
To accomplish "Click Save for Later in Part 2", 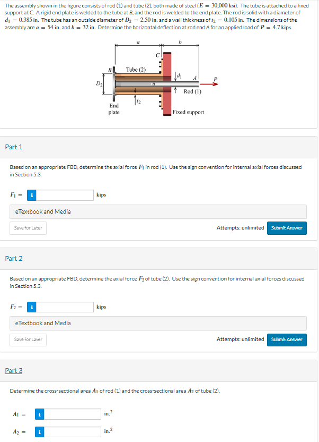I will tap(28, 339).
